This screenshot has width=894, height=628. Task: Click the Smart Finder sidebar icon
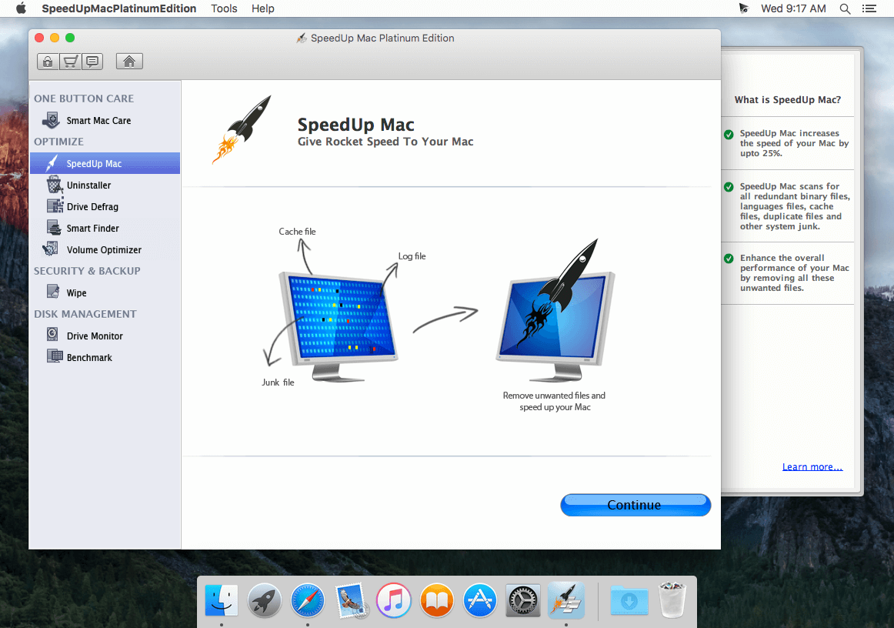click(x=54, y=228)
